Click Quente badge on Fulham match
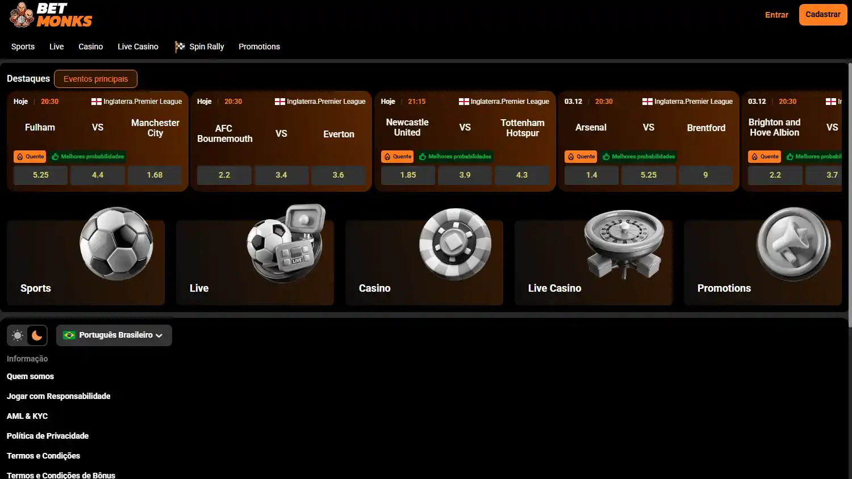Screen dimensions: 852x479 pos(30,157)
